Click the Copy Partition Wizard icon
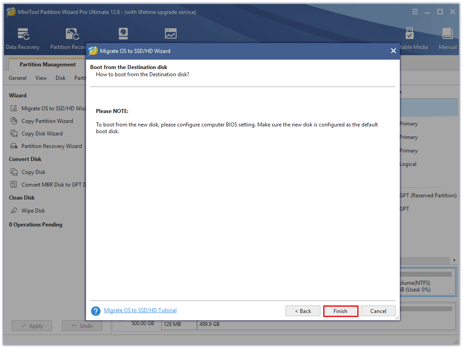This screenshot has height=348, width=463. [x=13, y=121]
